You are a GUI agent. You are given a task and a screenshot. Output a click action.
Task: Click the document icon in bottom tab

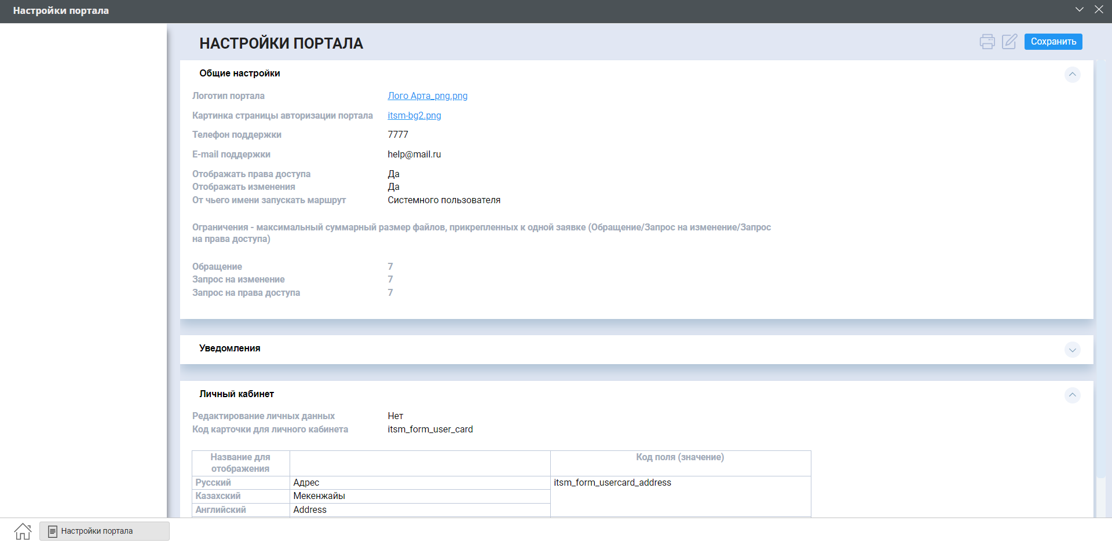pyautogui.click(x=53, y=531)
